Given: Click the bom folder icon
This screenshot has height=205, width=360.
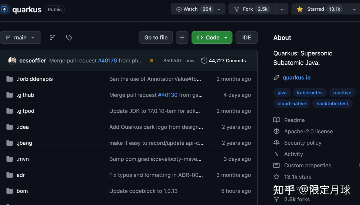Looking at the screenshot, I should [x=9, y=191].
